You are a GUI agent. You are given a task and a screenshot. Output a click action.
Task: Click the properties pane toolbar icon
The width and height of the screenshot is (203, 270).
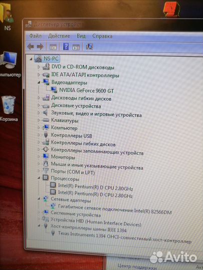tap(76, 47)
